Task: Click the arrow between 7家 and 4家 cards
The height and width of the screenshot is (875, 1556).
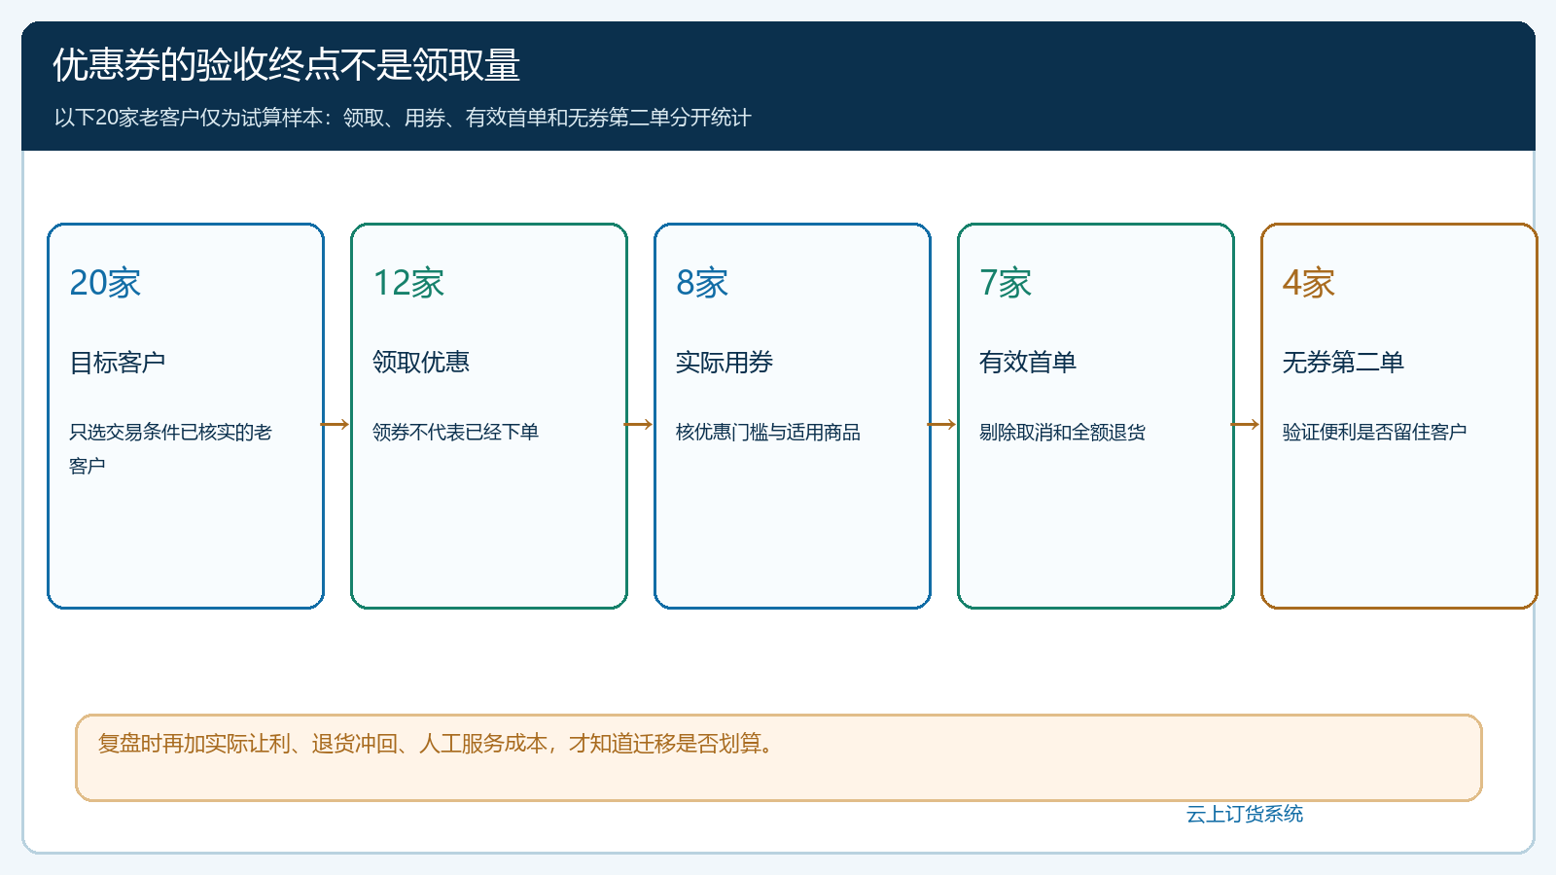Action: click(1246, 424)
